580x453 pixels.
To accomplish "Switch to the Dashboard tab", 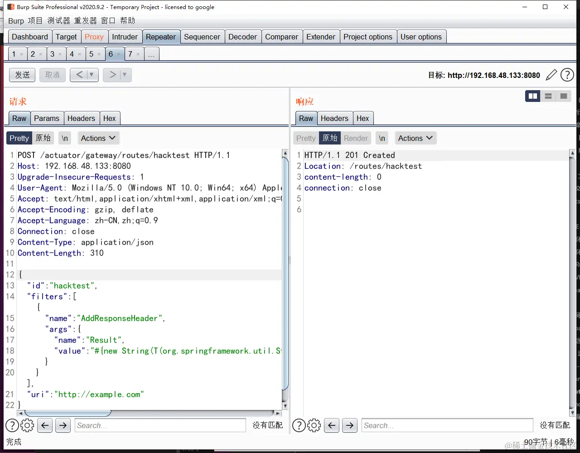I will pyautogui.click(x=30, y=37).
